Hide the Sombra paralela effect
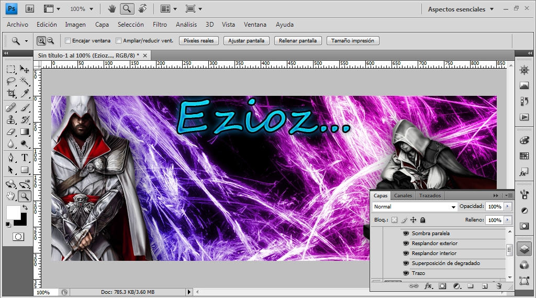Screen dimensions: 536x298 [406, 234]
